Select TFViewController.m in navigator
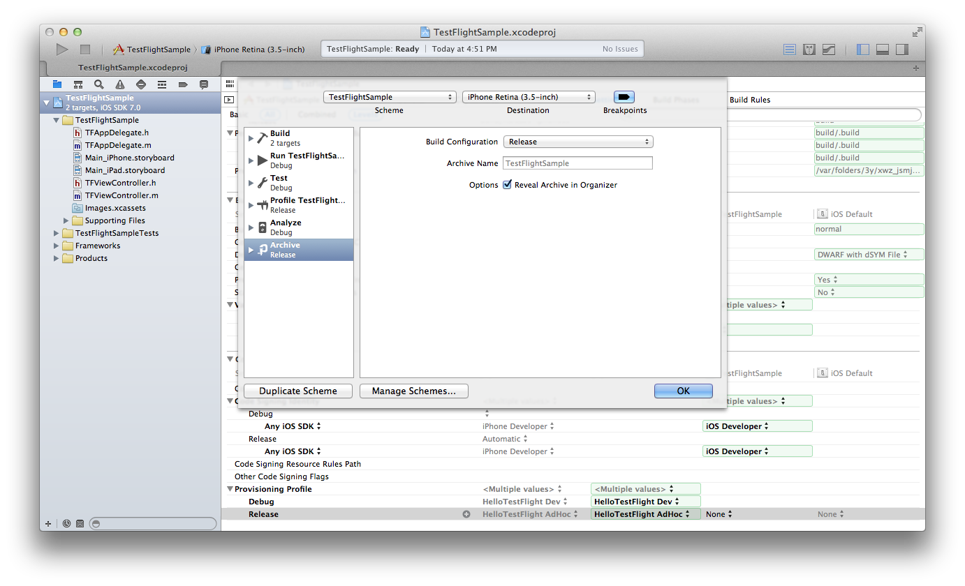The image size is (965, 586). [x=115, y=195]
